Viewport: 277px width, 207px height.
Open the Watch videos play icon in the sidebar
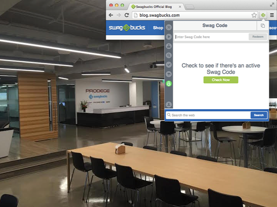169,37
